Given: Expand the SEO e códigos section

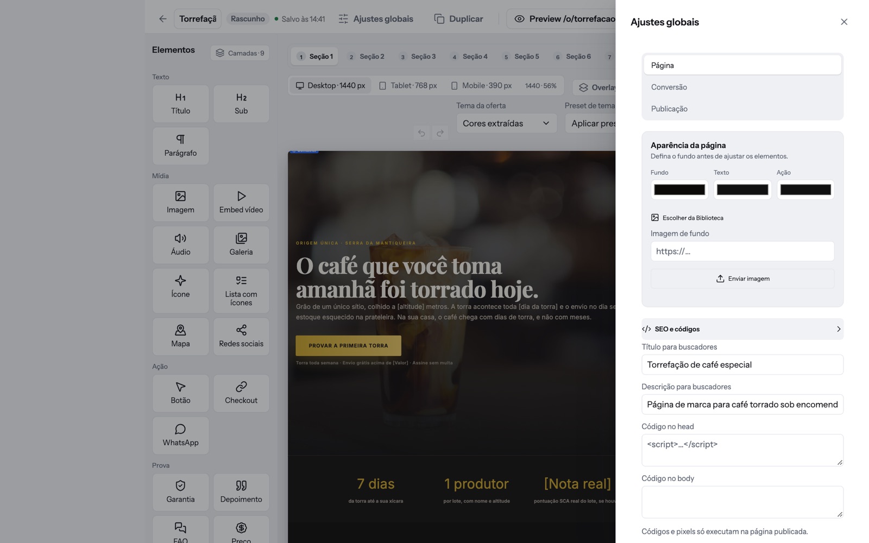Looking at the screenshot, I should [742, 329].
